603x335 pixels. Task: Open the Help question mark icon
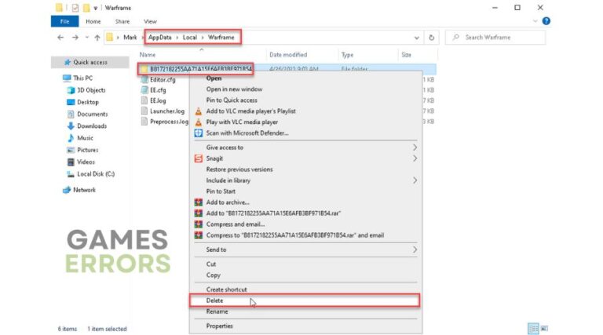pos(546,21)
